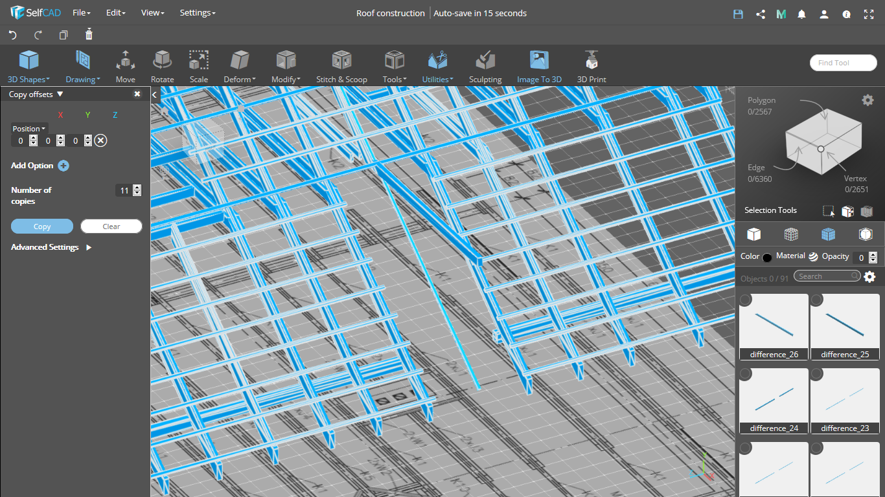Close the Copy offsets panel

click(137, 94)
